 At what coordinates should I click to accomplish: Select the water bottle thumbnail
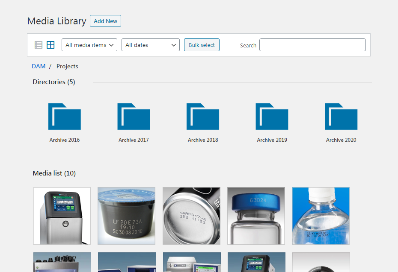click(x=321, y=216)
